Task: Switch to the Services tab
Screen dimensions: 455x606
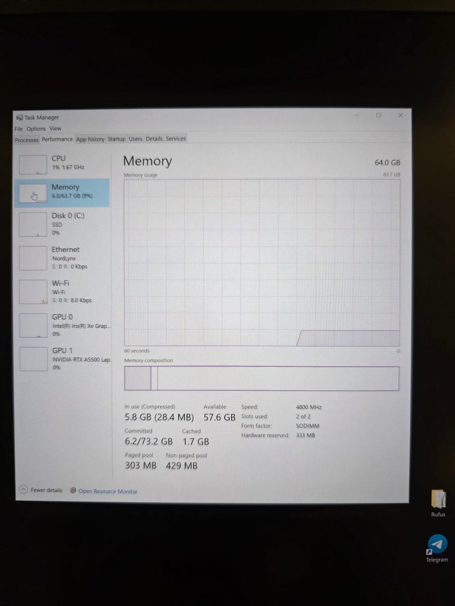Action: click(176, 139)
